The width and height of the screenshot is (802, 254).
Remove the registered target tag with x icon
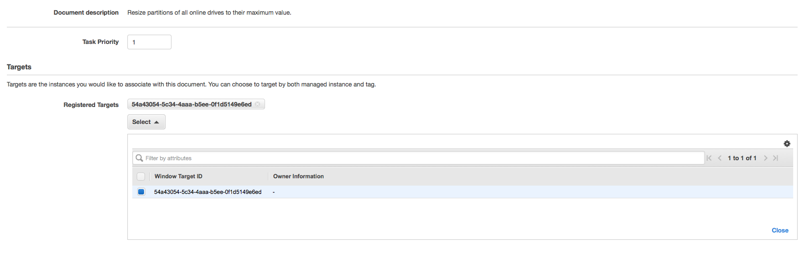(x=257, y=104)
